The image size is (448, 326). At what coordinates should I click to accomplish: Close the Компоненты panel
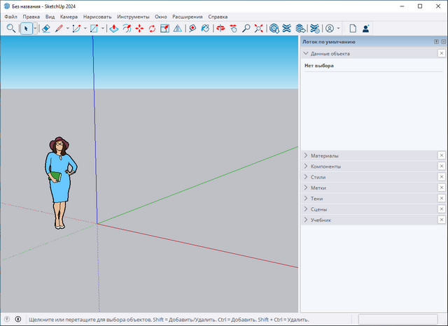click(441, 166)
